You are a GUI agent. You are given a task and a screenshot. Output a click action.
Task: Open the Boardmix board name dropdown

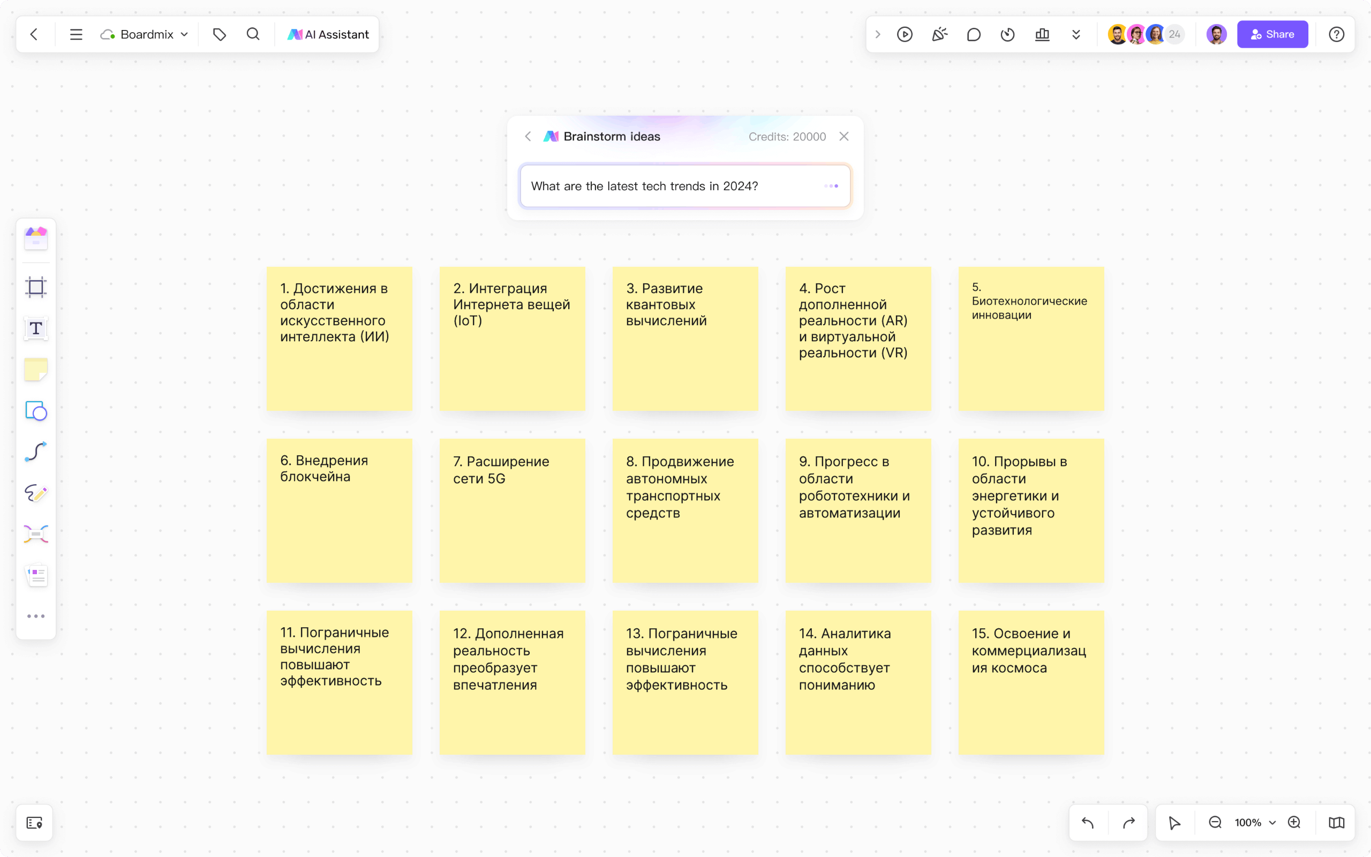tap(184, 34)
